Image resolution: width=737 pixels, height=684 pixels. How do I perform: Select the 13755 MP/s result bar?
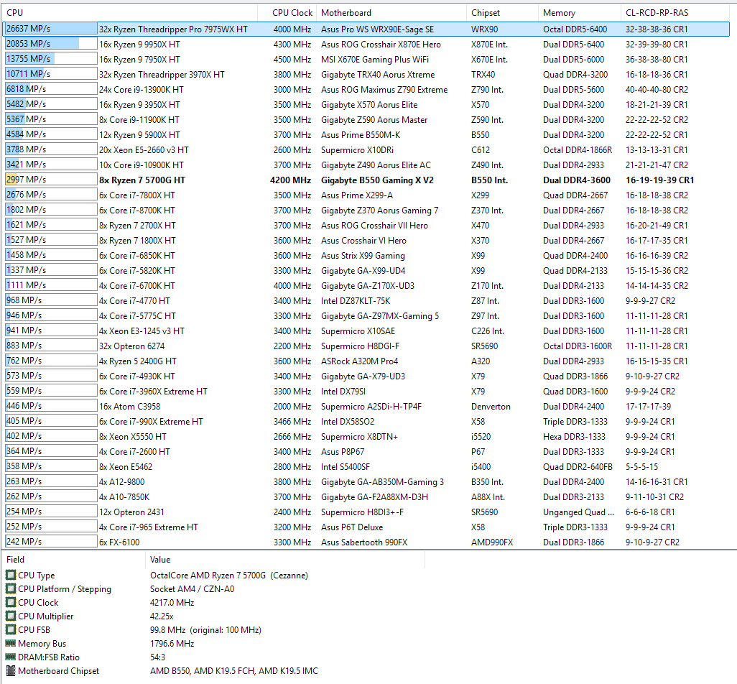click(x=51, y=59)
